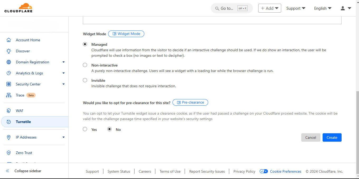Open the Report Security Issues link
359x179 pixels.
[207, 171]
